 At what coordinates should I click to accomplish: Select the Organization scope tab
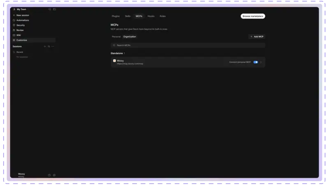coord(130,37)
